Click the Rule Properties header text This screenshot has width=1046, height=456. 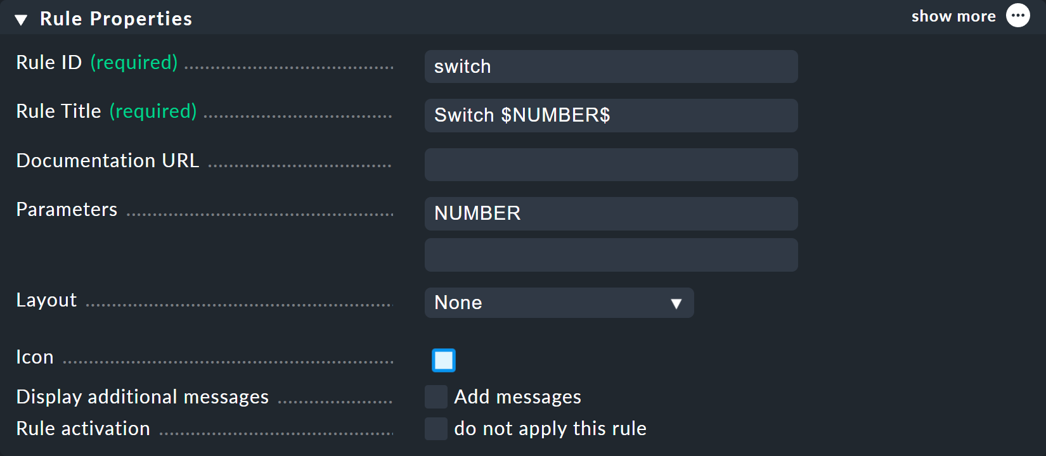pyautogui.click(x=116, y=18)
